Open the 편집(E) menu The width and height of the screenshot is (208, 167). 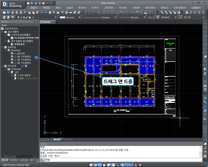pos(47,8)
